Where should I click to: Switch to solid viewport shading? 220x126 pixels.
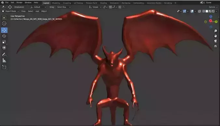[x=207, y=11]
